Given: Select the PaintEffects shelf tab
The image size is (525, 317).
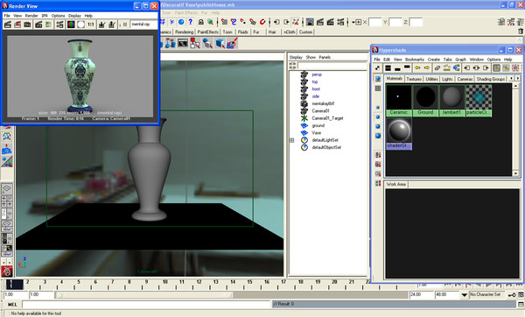Looking at the screenshot, I should pos(208,32).
